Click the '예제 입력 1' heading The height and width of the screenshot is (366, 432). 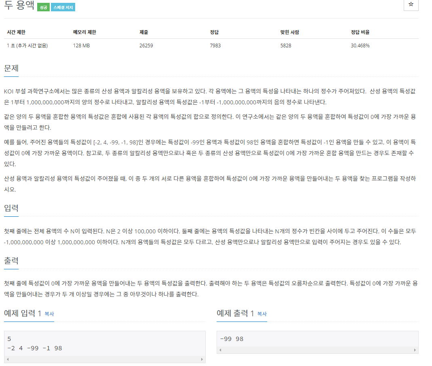23,313
